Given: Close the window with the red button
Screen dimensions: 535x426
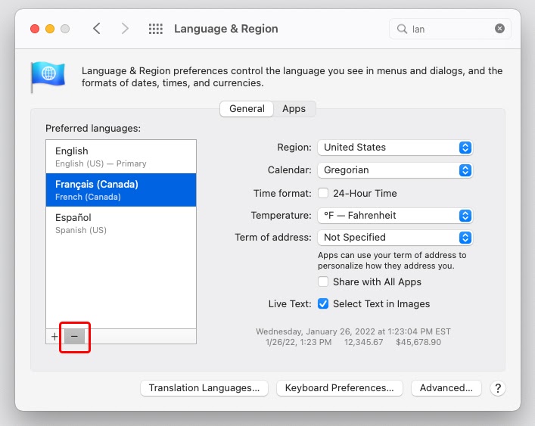Looking at the screenshot, I should pyautogui.click(x=35, y=29).
